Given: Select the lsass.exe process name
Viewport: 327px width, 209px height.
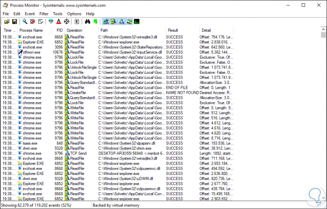Looking at the screenshot, I should (30, 143).
